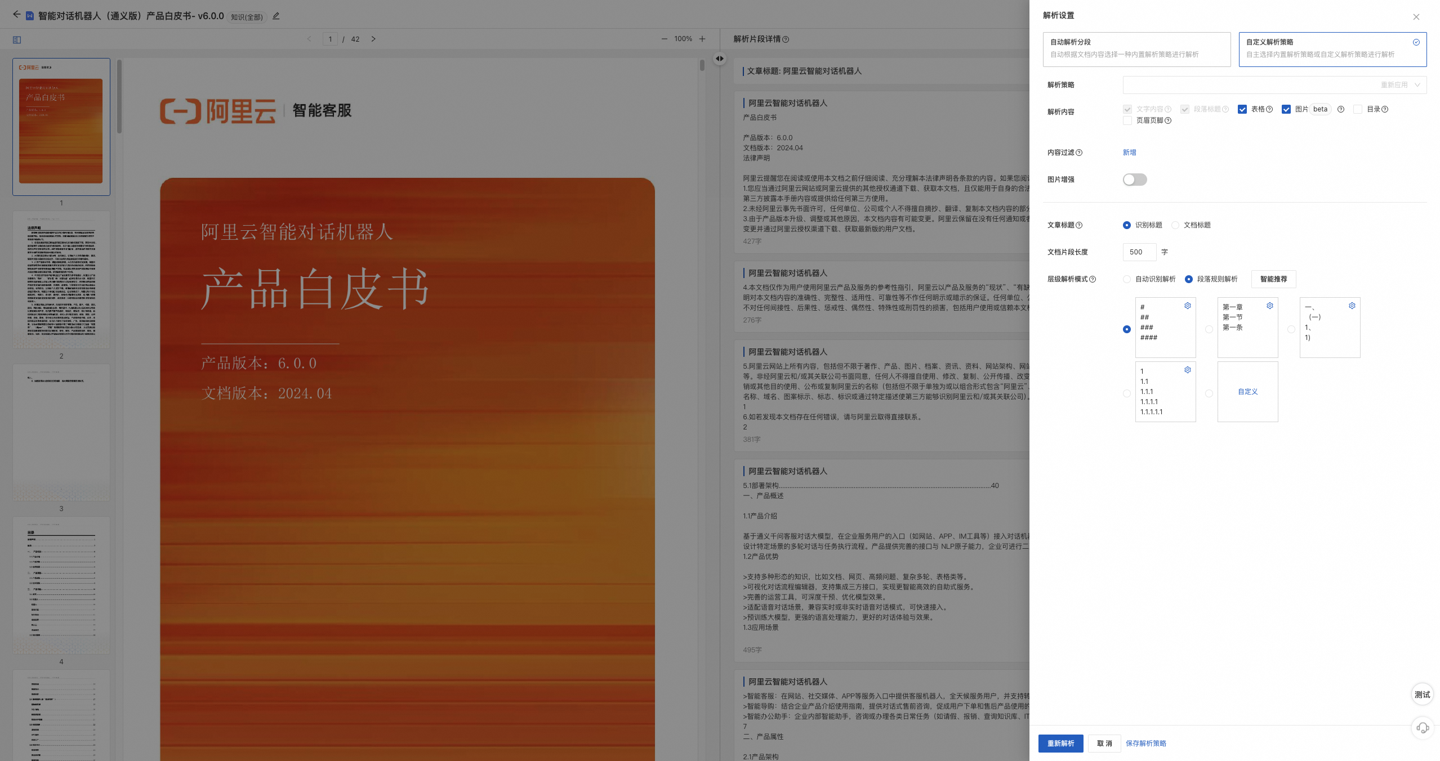Toggle the thumbnail sidebar panel icon
This screenshot has width=1440, height=761.
(x=17, y=39)
